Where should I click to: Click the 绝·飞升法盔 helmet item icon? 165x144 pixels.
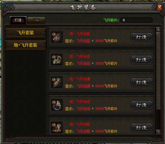[x=57, y=37]
